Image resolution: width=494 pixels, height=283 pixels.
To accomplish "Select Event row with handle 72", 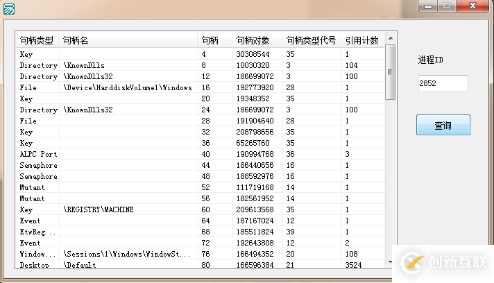I will (x=200, y=243).
